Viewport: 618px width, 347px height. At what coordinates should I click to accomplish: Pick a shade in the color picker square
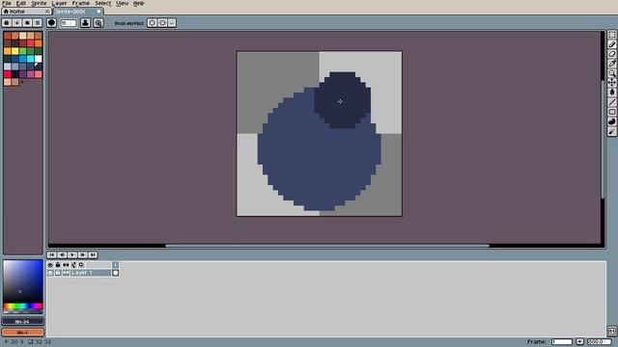point(23,280)
